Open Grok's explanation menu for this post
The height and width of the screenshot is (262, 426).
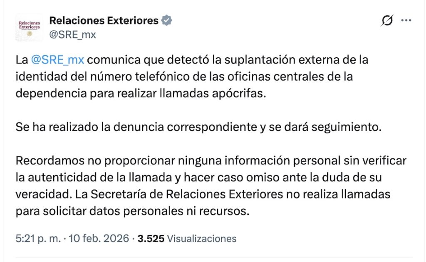tap(387, 20)
